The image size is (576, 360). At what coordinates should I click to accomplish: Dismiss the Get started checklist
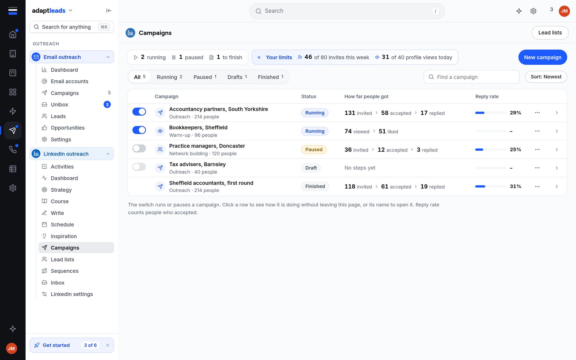pos(108,345)
